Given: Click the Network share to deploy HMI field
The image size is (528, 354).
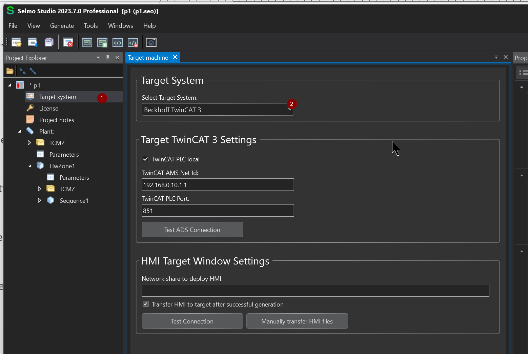Looking at the screenshot, I should coord(315,290).
